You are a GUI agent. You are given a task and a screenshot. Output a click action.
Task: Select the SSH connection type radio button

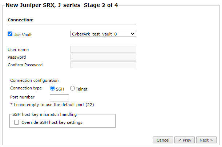point(53,88)
